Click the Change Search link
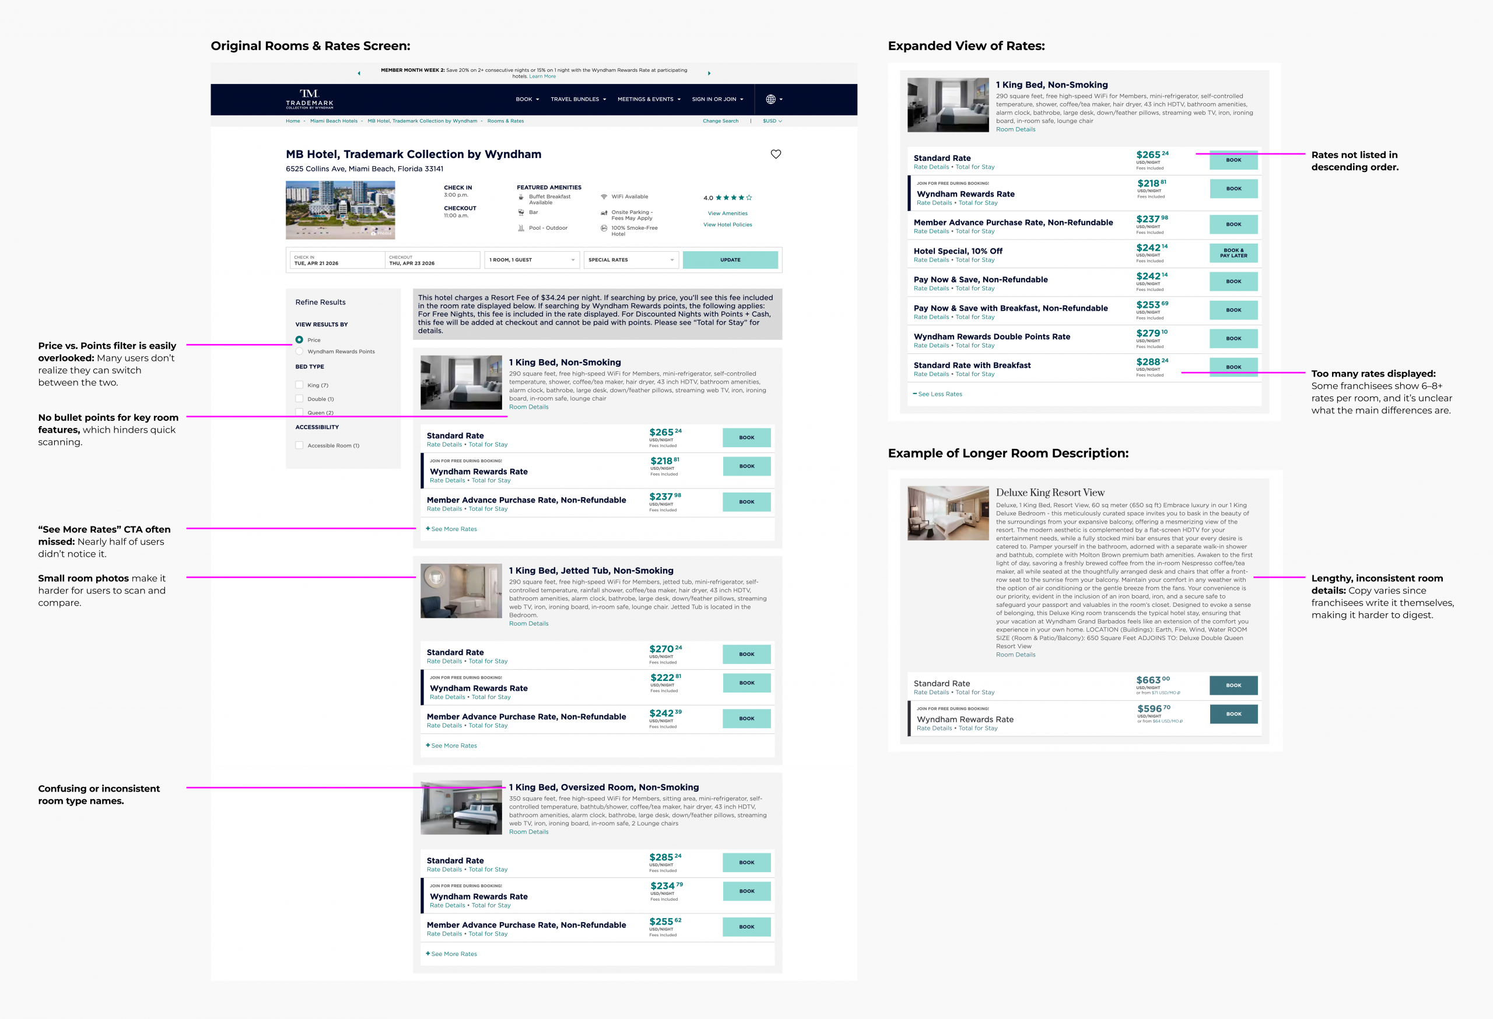The height and width of the screenshot is (1019, 1493). coord(720,121)
